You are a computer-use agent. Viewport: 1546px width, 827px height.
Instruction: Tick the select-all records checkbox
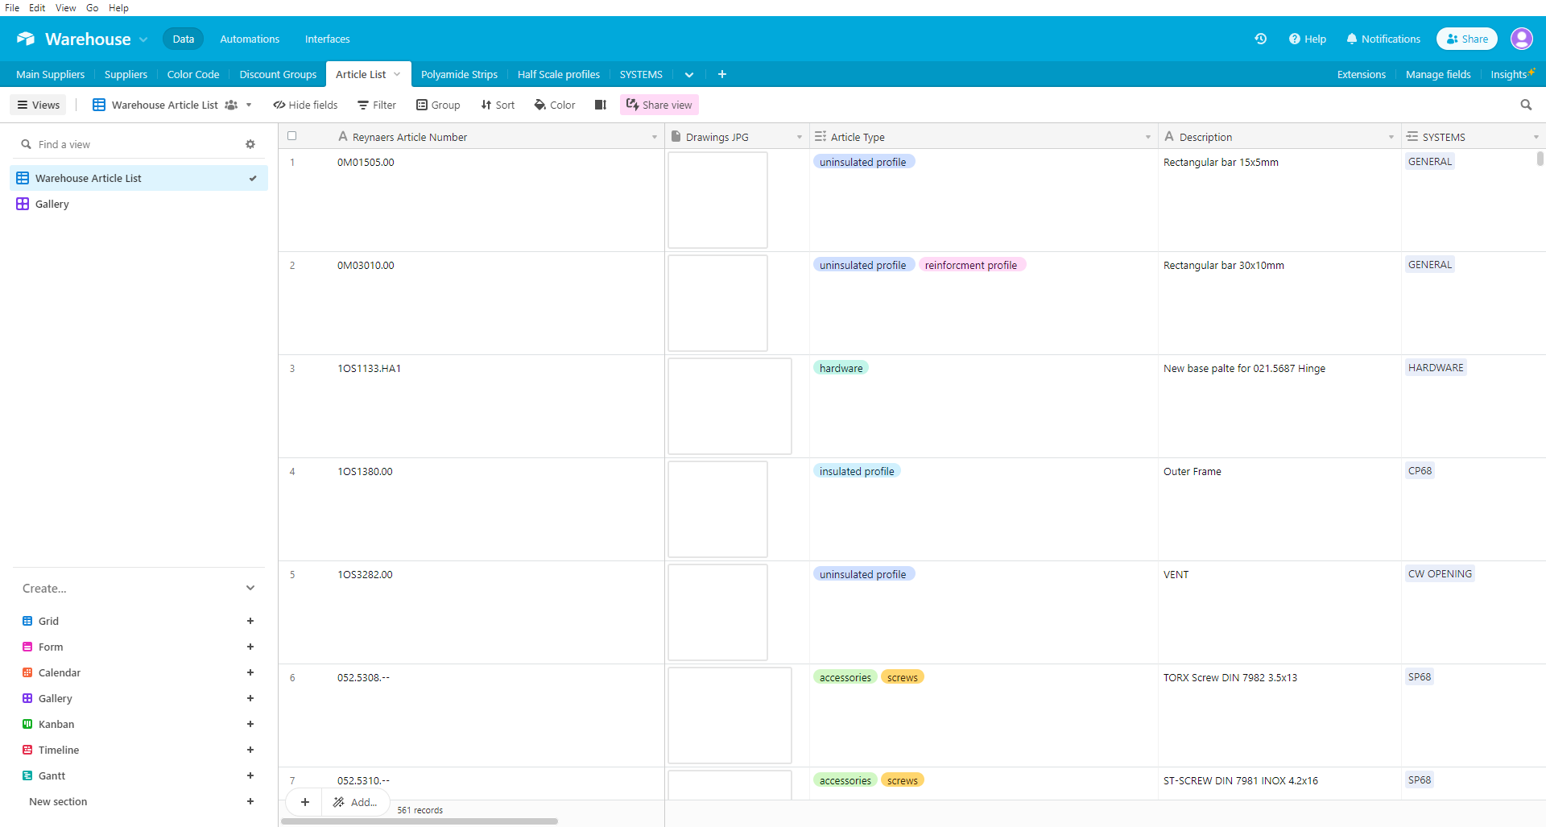click(x=292, y=136)
